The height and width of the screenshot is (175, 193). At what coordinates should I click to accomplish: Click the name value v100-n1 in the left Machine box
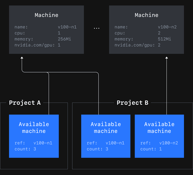point(67,27)
